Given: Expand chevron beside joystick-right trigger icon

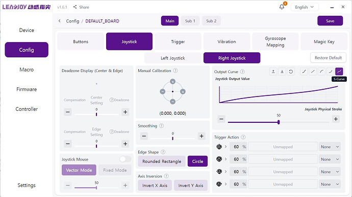Looking at the screenshot, I should click(225, 184).
